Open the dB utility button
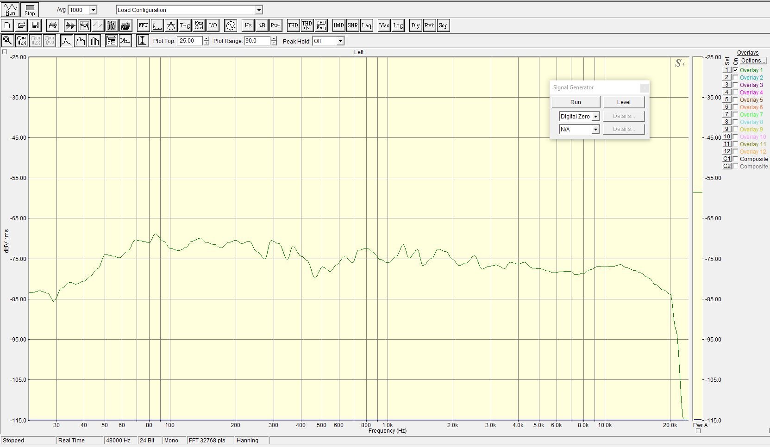770x447 pixels. click(x=262, y=25)
